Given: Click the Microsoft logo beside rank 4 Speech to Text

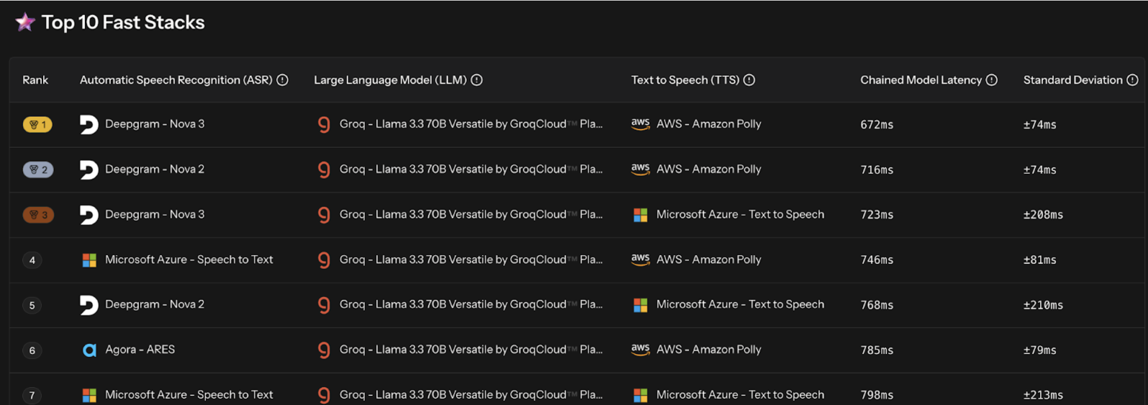Looking at the screenshot, I should (x=89, y=260).
